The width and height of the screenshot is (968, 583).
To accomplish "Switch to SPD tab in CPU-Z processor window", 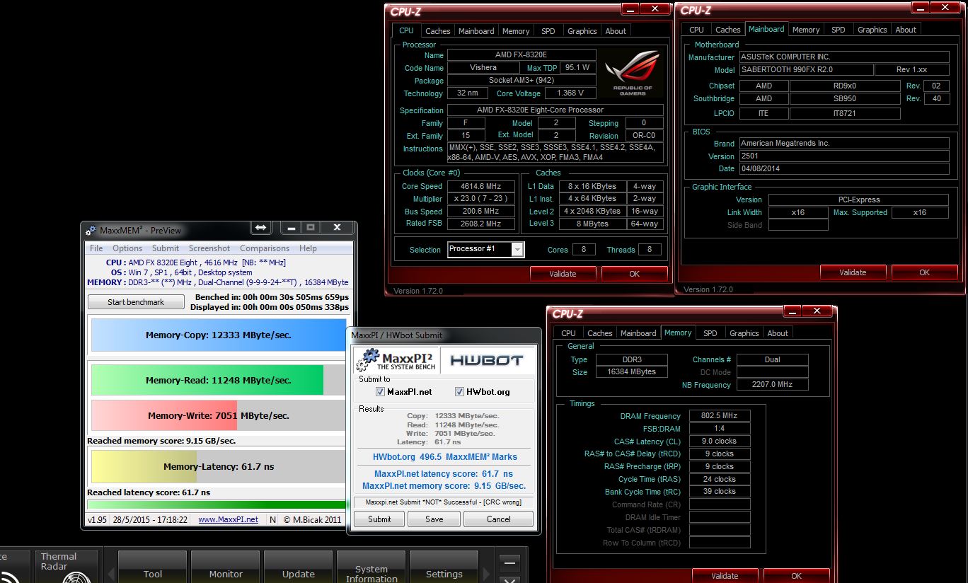I will click(x=548, y=31).
